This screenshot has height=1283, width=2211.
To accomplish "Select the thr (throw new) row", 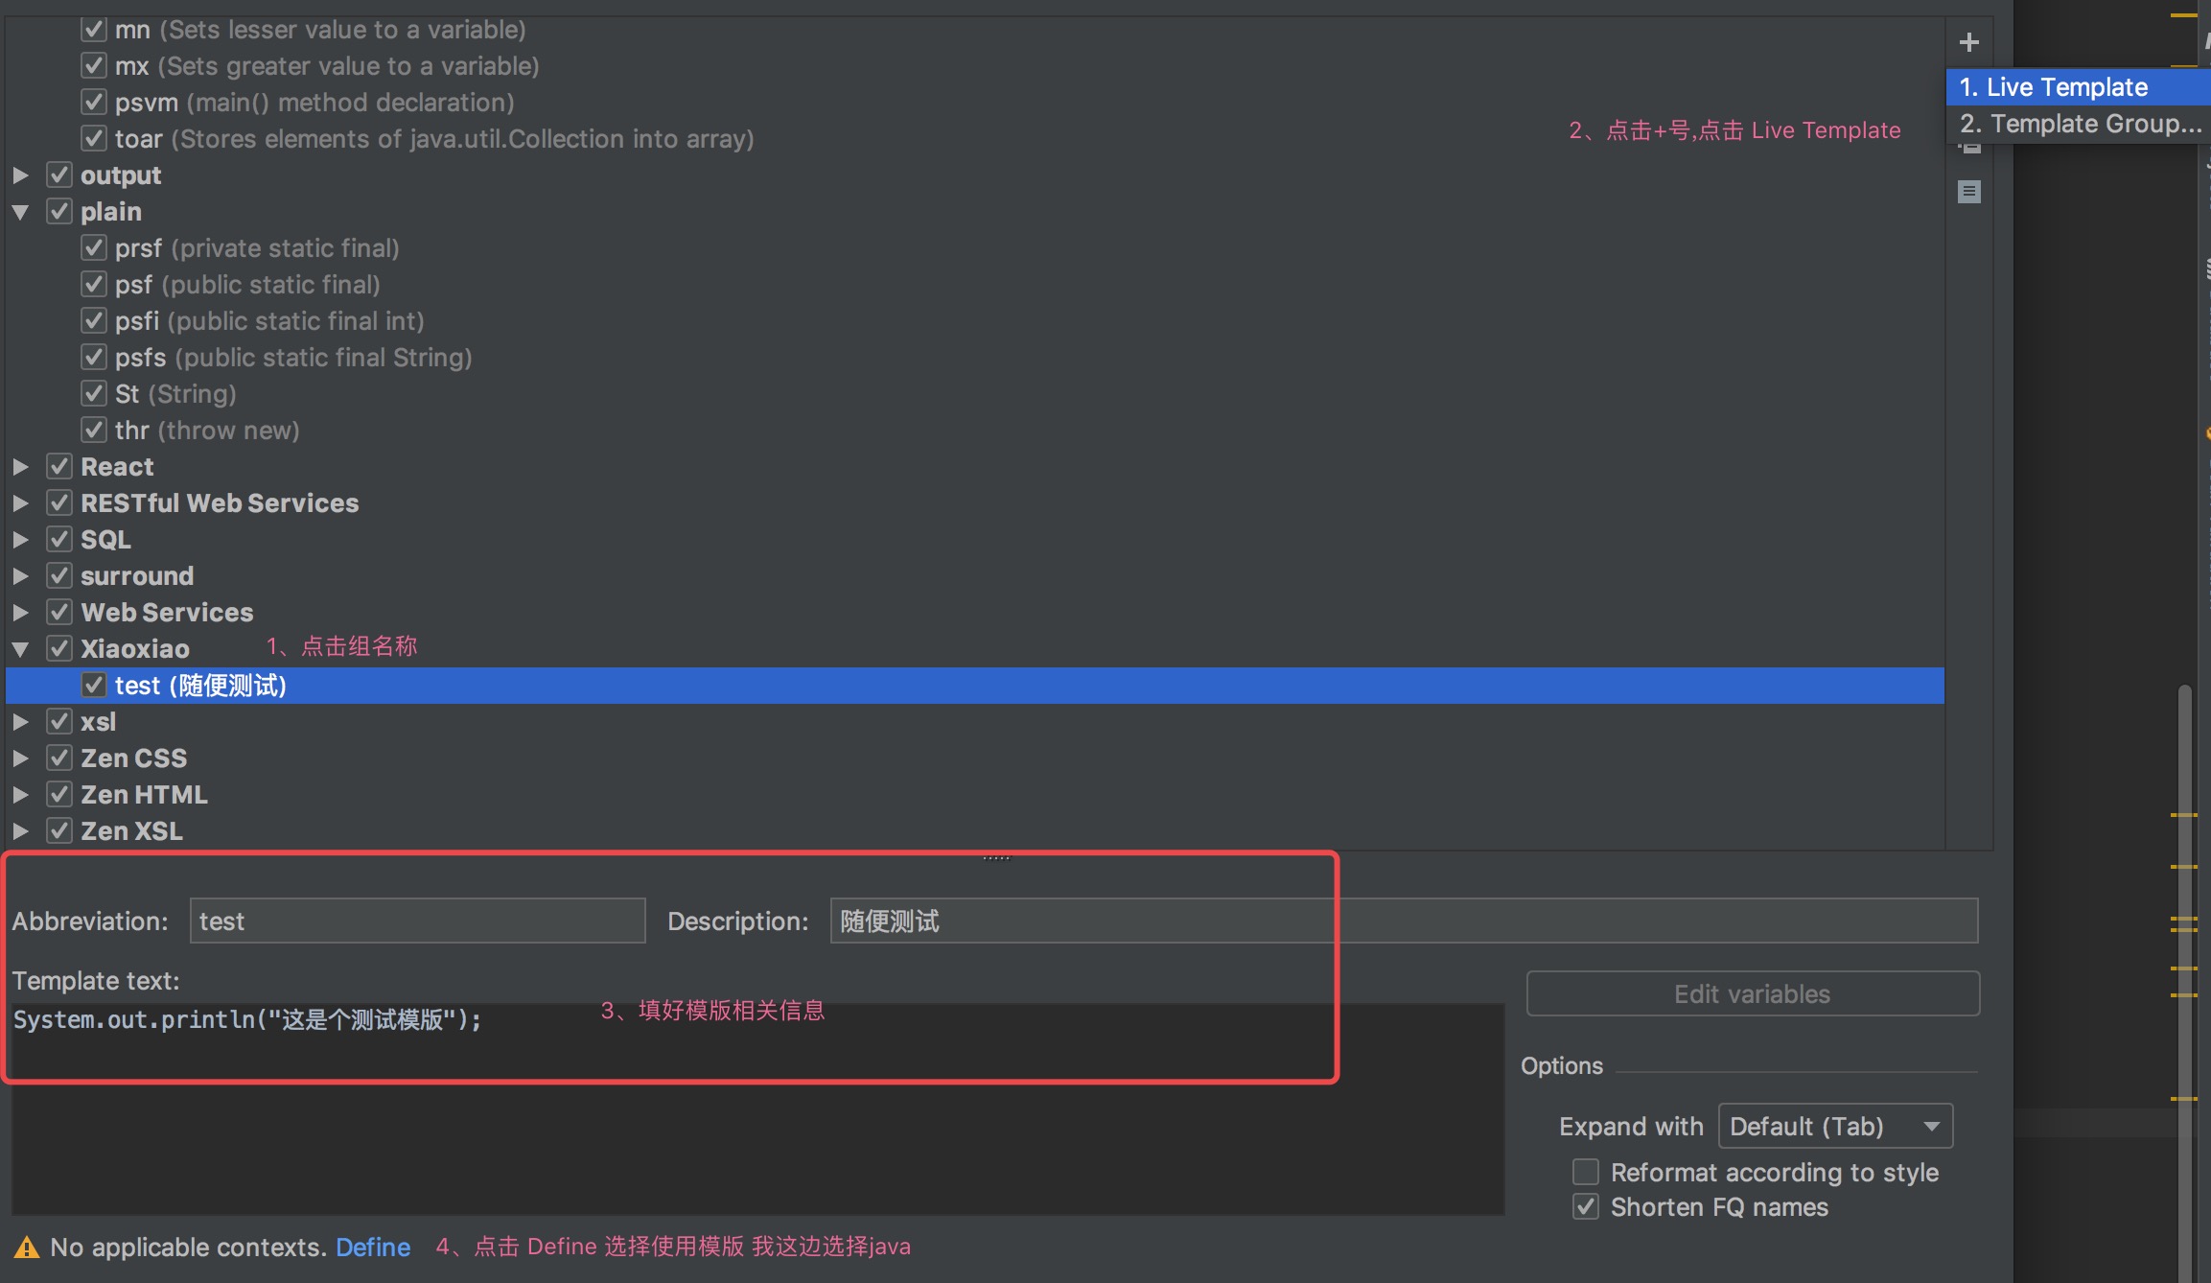I will pyautogui.click(x=975, y=431).
